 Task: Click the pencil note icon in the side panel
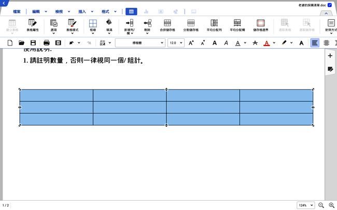pyautogui.click(x=330, y=69)
